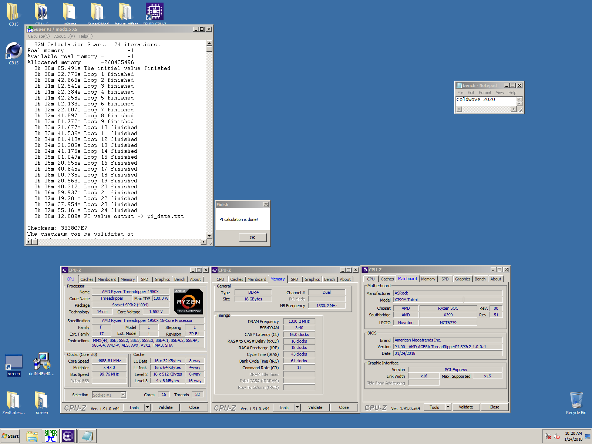This screenshot has width=592, height=444.
Task: Click Validate in the CPU tab window
Action: tap(165, 407)
